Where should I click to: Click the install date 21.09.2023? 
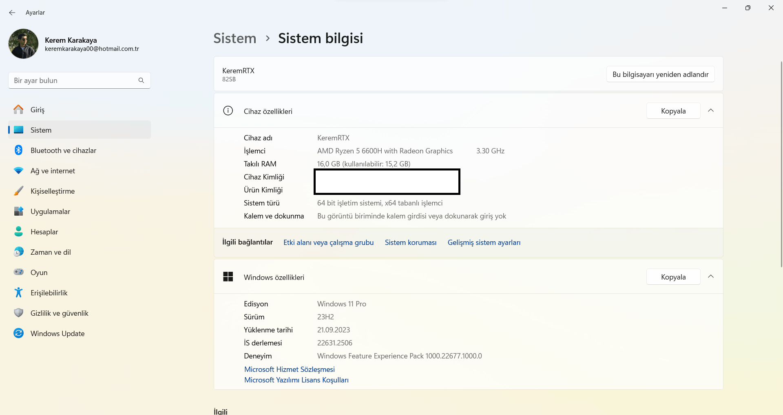pyautogui.click(x=334, y=330)
